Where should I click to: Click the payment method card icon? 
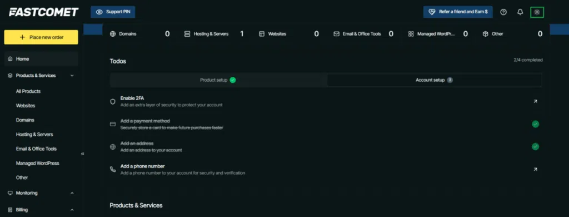pyautogui.click(x=113, y=124)
